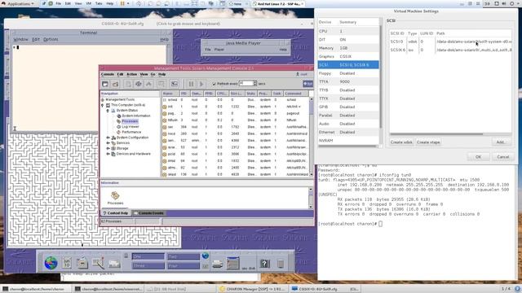Screen dimensions: 522x293
Task: Sort processes by Command column header
Action: pos(296,94)
